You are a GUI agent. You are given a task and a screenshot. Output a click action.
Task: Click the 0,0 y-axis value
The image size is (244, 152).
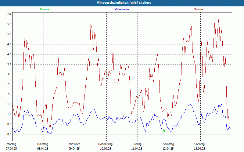click(9, 134)
